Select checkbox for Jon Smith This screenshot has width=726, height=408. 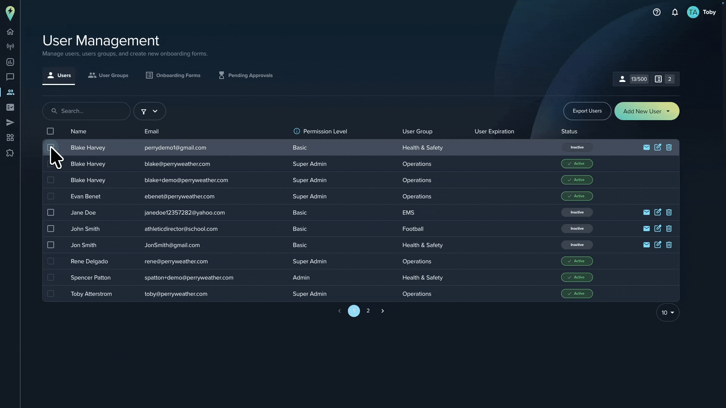(51, 245)
